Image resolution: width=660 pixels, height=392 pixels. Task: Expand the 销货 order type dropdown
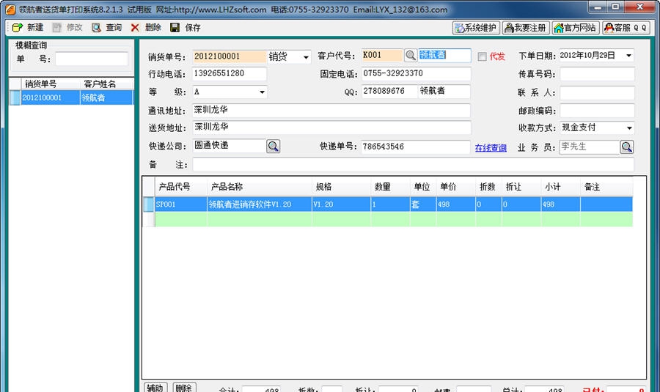coord(306,56)
